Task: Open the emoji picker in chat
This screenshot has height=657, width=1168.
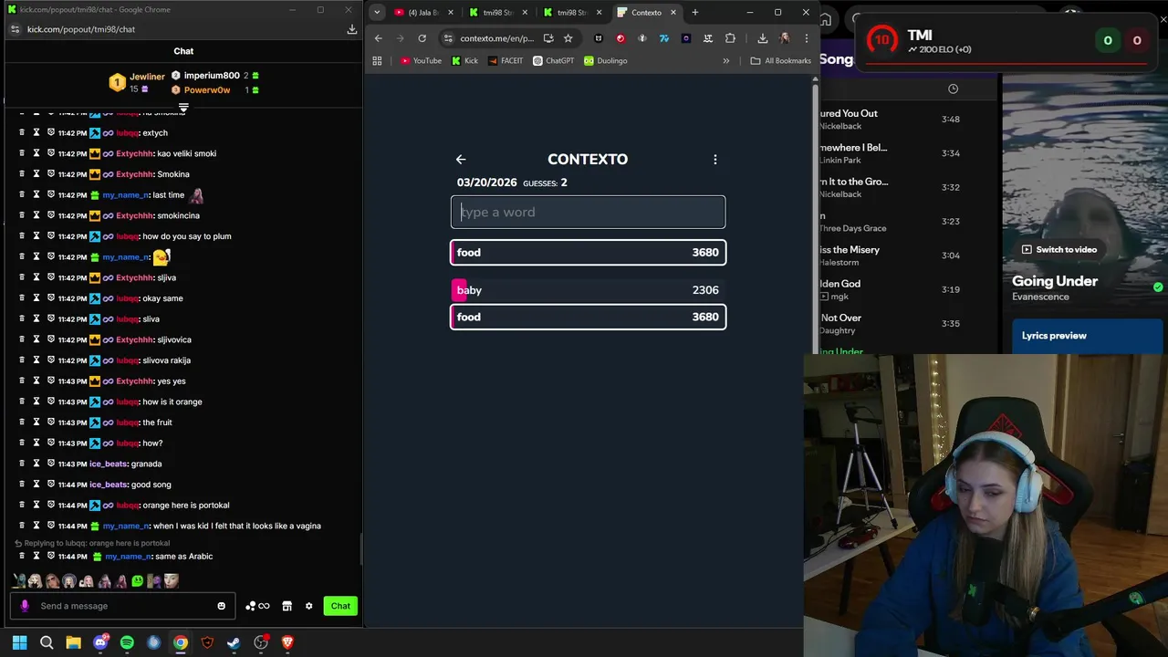Action: 221,606
